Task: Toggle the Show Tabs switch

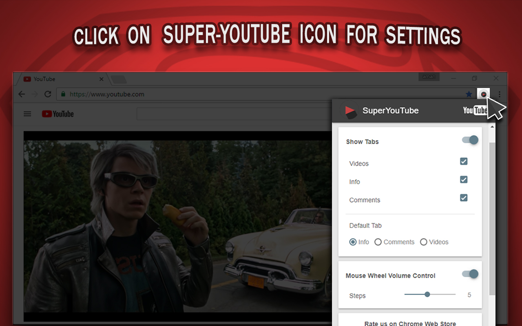Action: coord(470,140)
